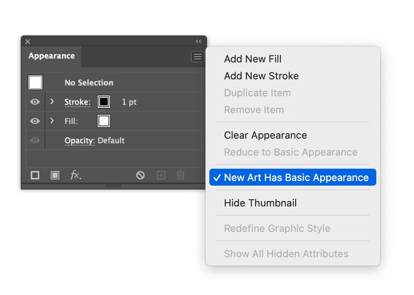
Task: Click the Delete Selected Item trash icon
Action: tap(180, 175)
